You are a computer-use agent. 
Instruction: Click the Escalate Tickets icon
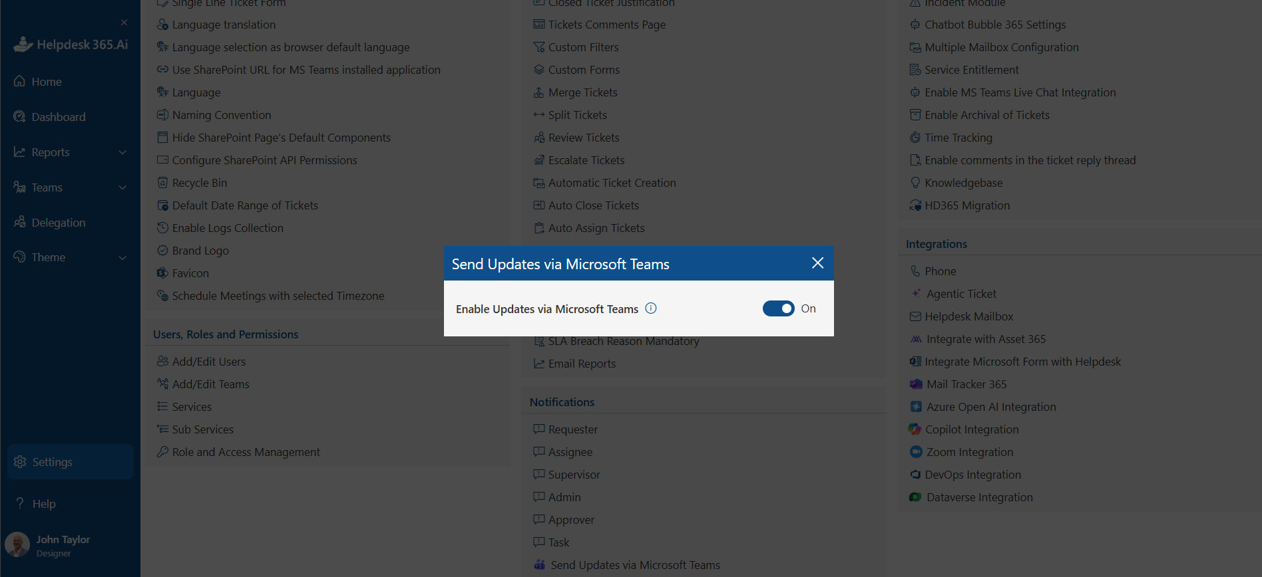(x=539, y=160)
